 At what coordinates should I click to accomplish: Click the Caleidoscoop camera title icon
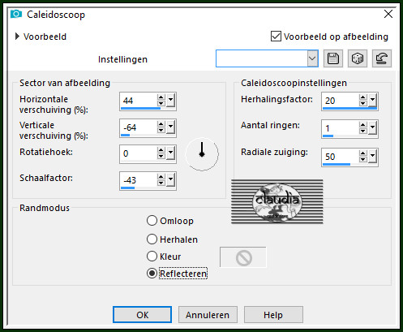point(16,14)
